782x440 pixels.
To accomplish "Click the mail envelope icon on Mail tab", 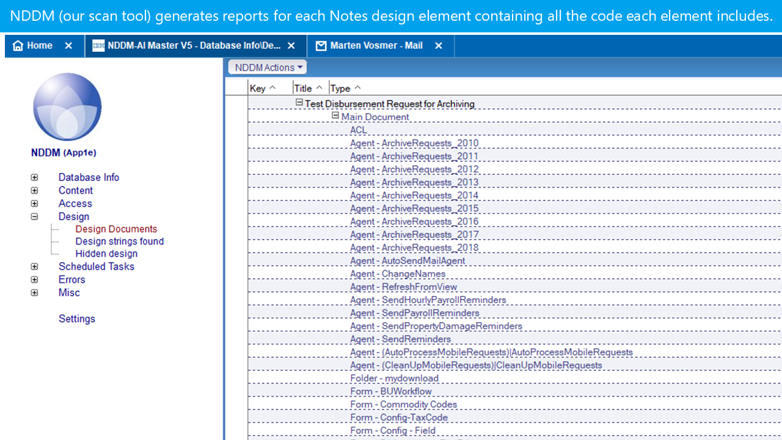I will (x=321, y=46).
